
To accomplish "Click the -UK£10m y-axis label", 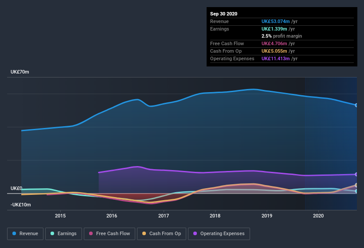I will pyautogui.click(x=21, y=205).
